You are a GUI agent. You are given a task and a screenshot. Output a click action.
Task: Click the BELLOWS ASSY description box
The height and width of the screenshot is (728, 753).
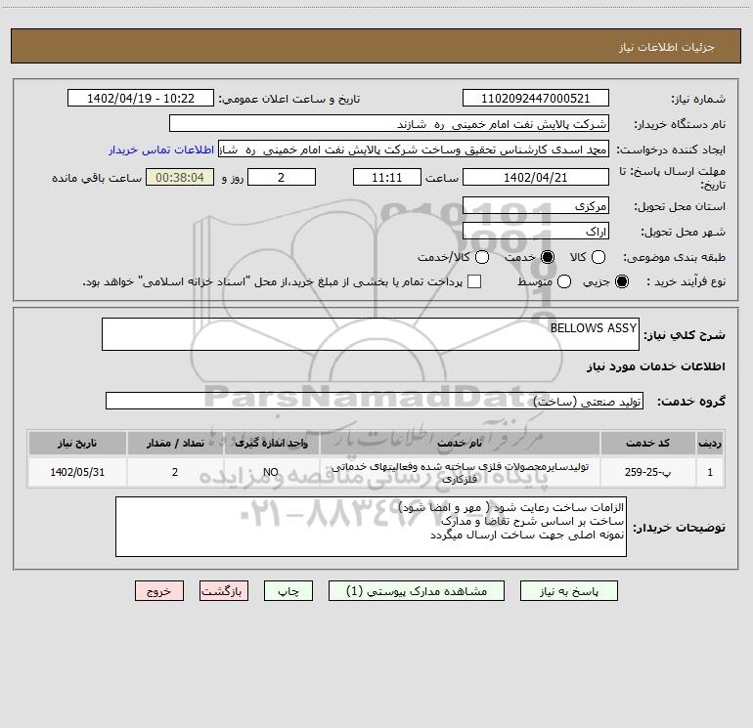point(371,334)
